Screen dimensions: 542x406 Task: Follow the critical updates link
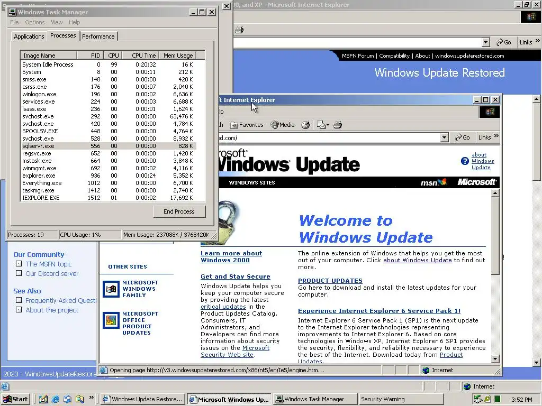pos(223,307)
